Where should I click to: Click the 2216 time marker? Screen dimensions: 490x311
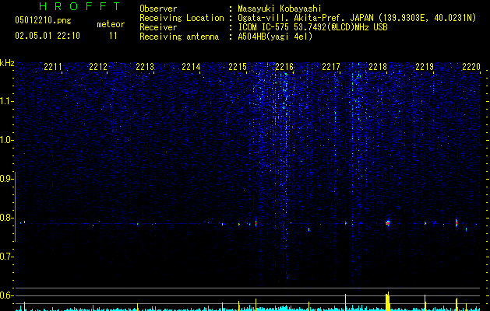click(284, 66)
